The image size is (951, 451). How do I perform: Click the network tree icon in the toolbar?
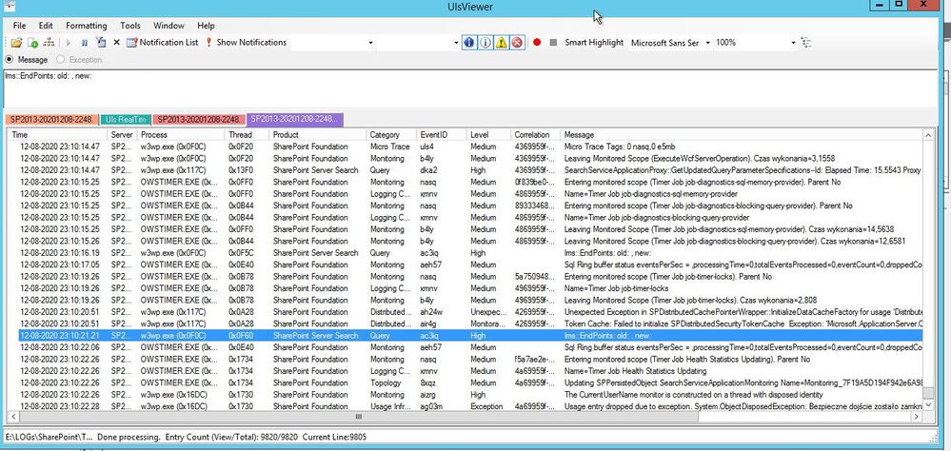[x=50, y=43]
